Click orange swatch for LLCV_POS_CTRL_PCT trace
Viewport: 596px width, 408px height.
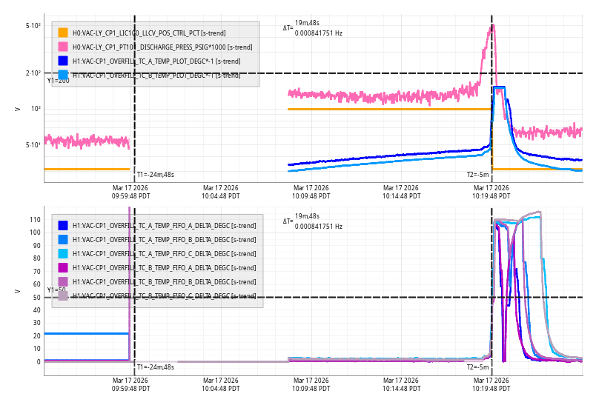point(63,33)
